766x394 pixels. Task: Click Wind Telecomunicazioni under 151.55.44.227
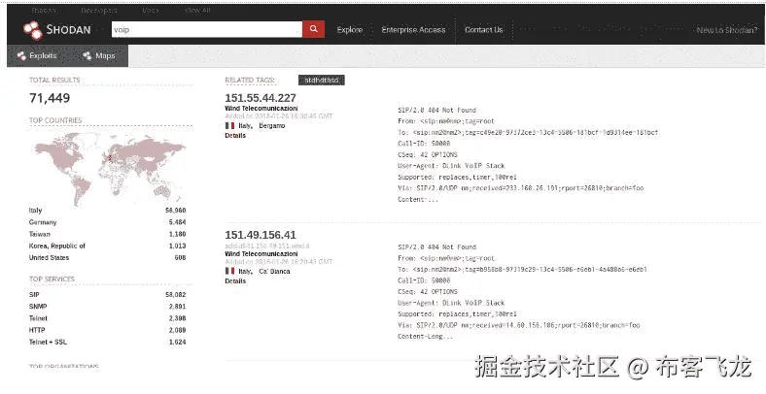[x=261, y=109]
